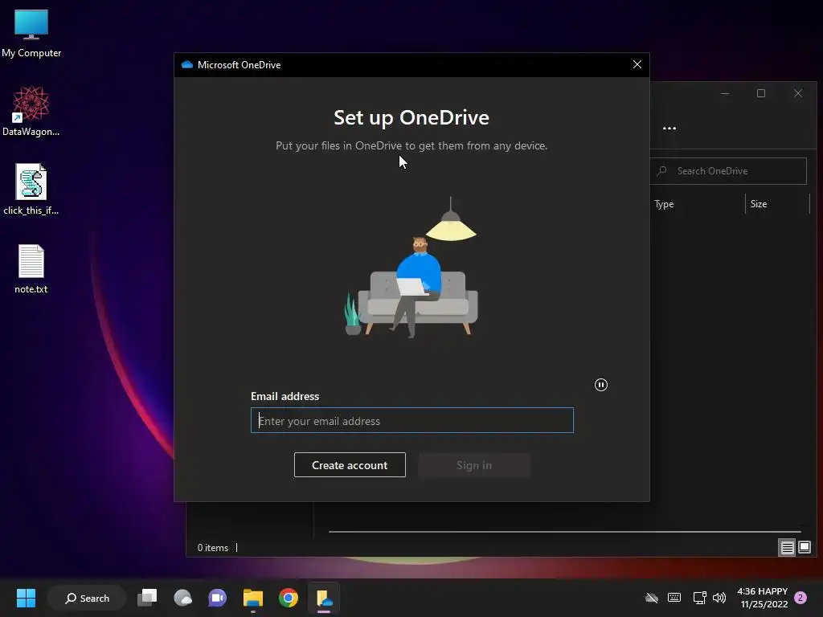The width and height of the screenshot is (823, 617).
Task: Select the My Computer desktop icon
Action: point(31,34)
